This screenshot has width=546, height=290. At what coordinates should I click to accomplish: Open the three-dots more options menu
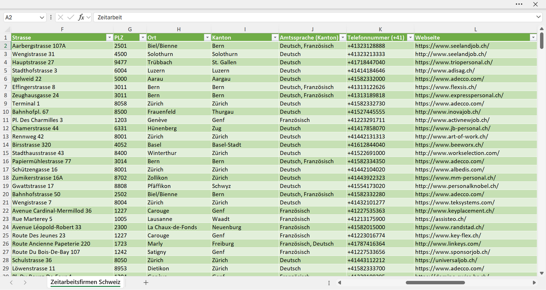click(x=519, y=4)
